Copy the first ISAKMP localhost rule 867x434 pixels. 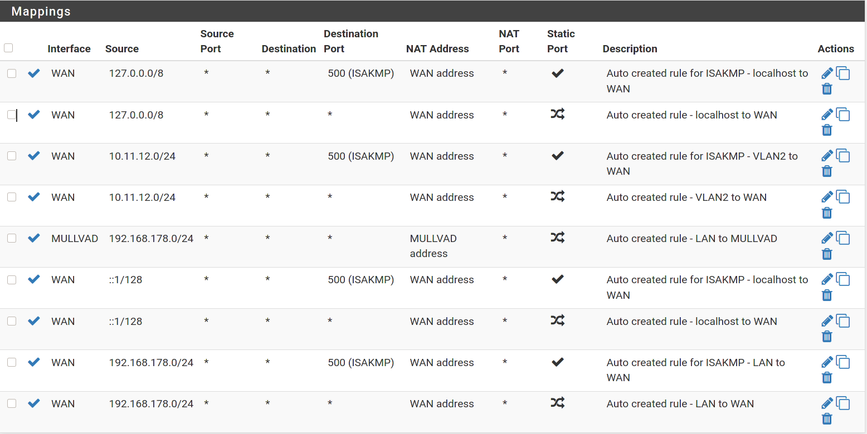coord(843,73)
